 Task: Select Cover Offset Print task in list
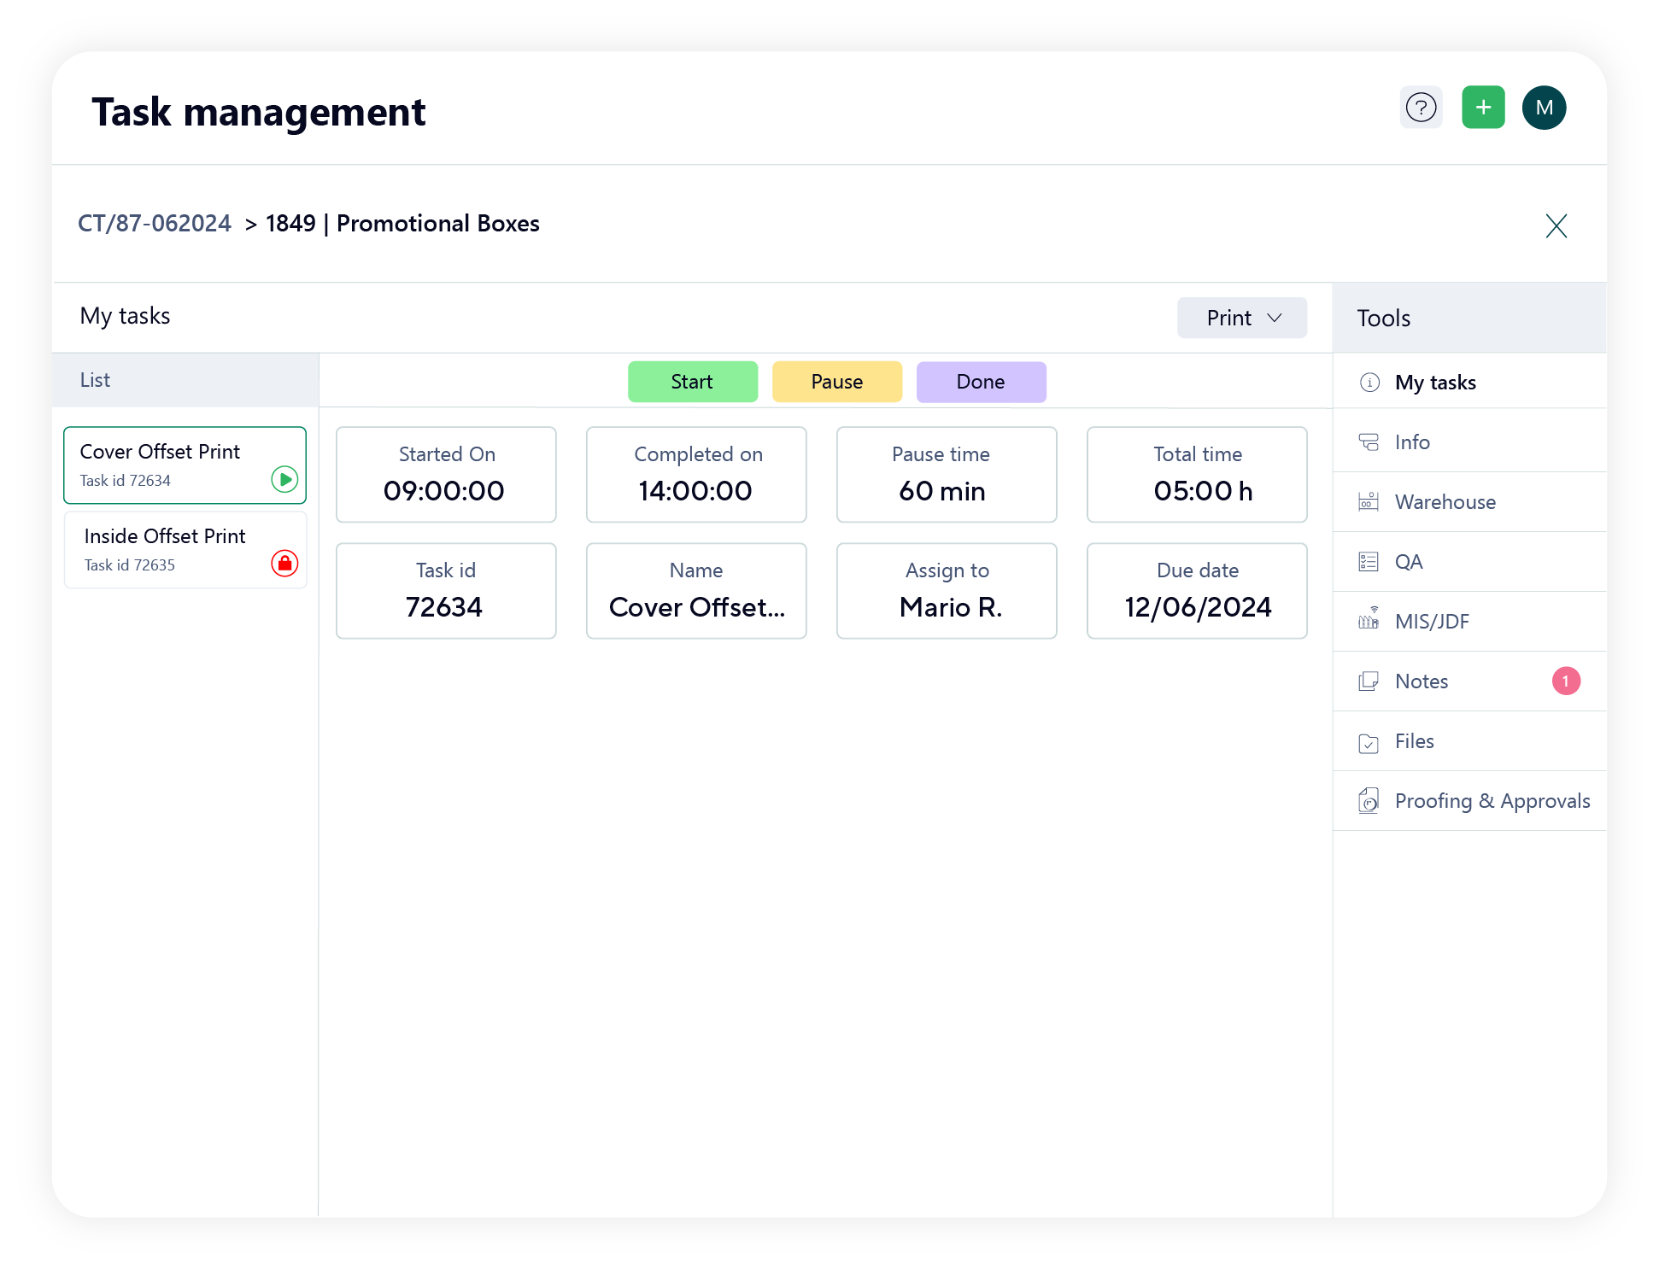pos(185,464)
